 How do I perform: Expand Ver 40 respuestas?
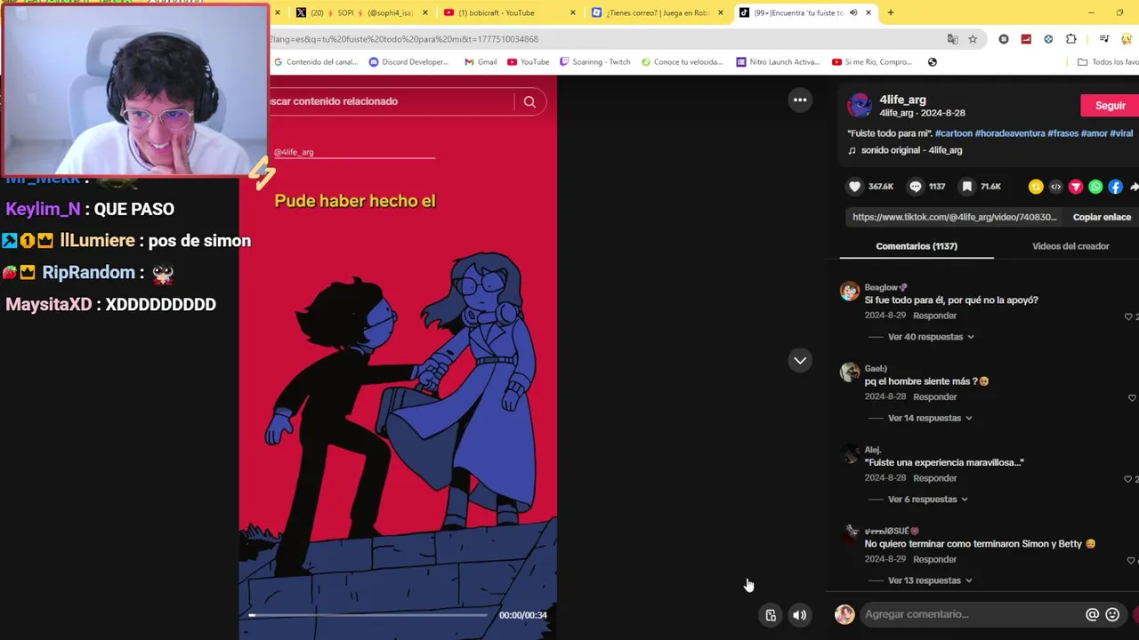click(931, 337)
